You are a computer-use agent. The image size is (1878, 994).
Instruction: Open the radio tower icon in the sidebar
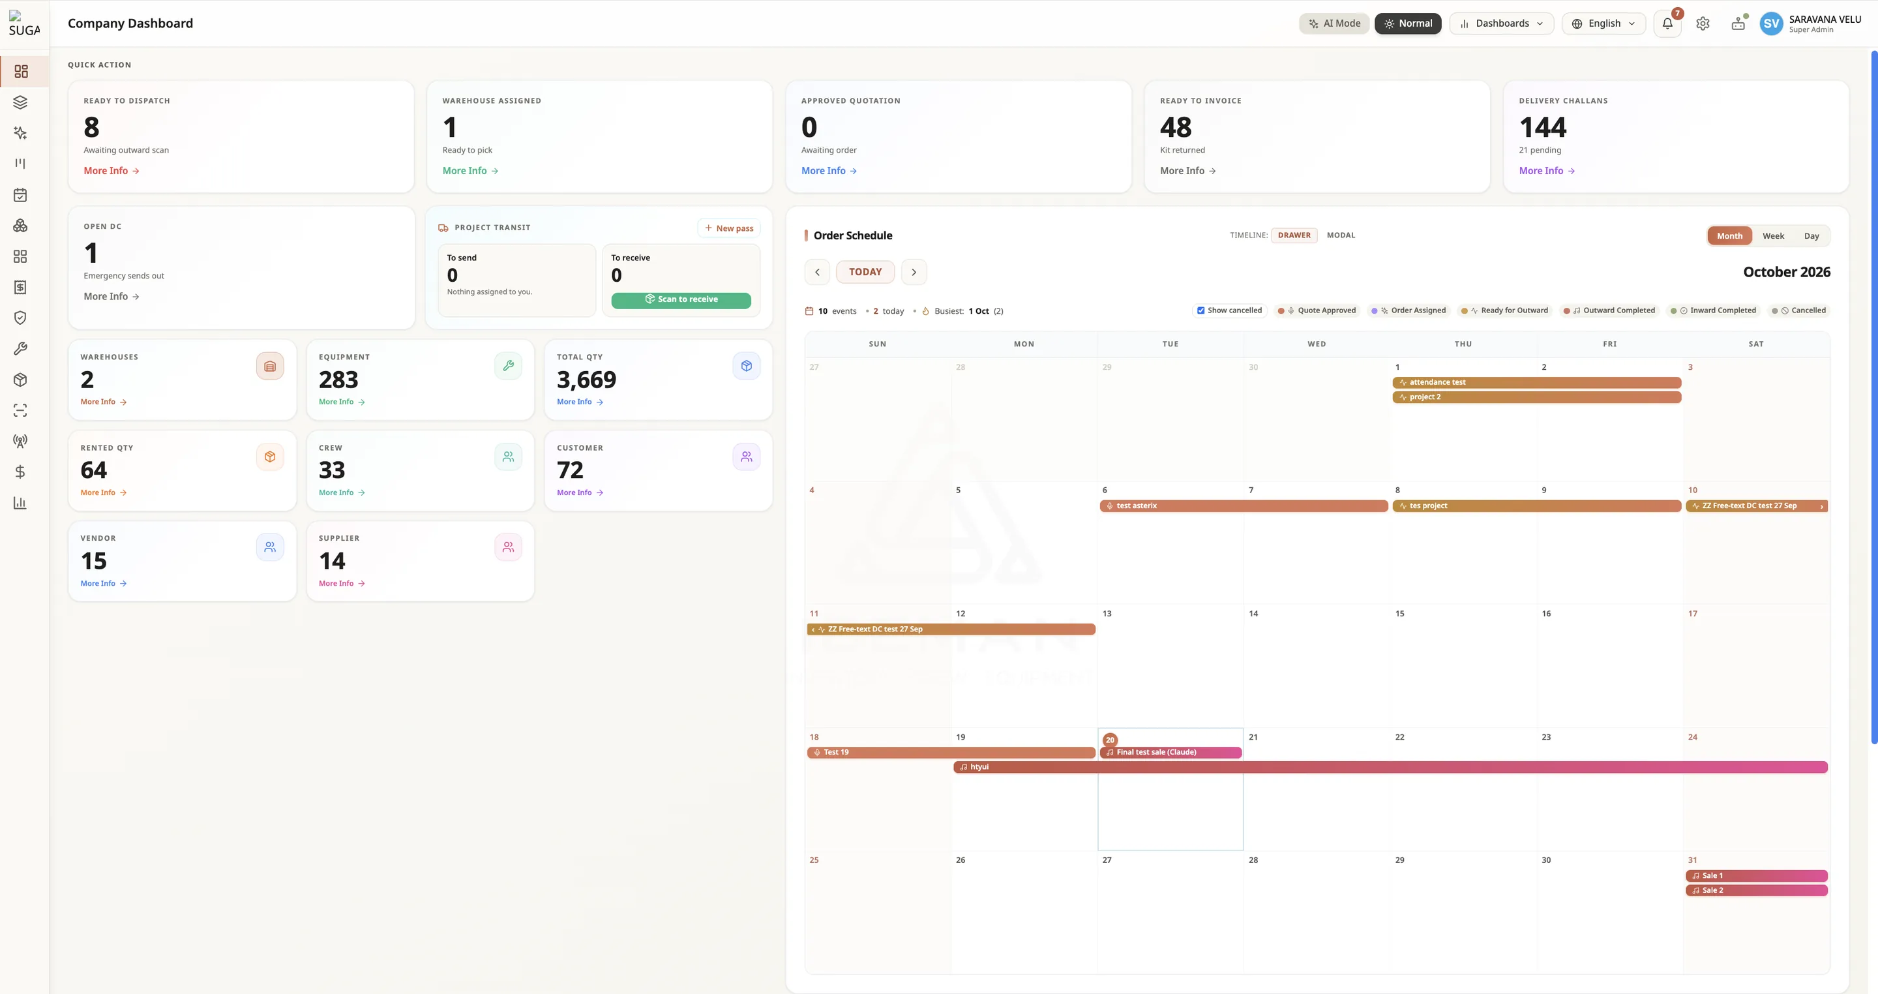tap(20, 441)
